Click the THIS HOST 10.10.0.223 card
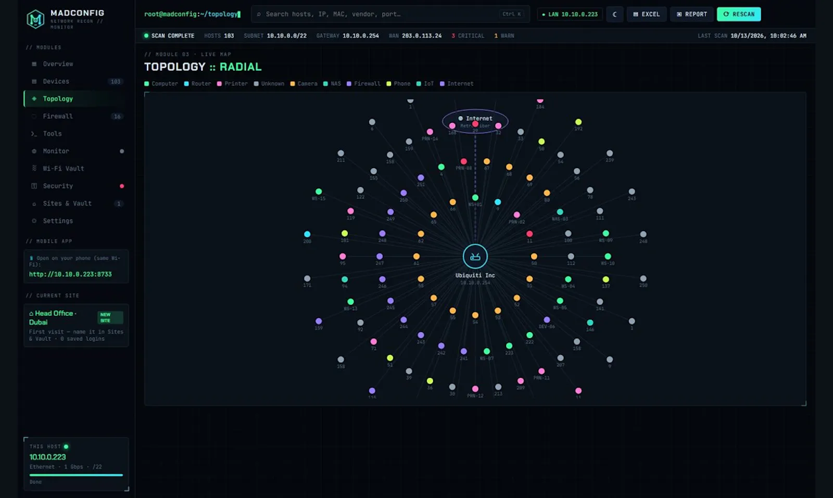Viewport: 833px width, 498px height. tap(76, 464)
